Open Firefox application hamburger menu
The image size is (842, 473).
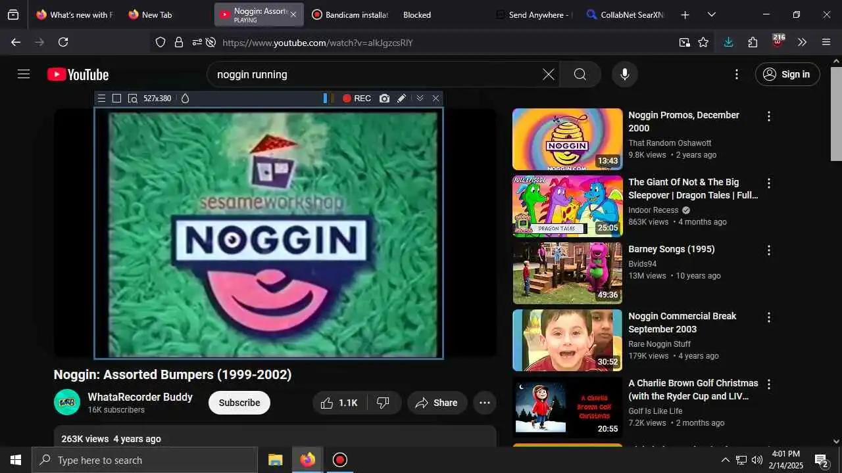(x=826, y=42)
